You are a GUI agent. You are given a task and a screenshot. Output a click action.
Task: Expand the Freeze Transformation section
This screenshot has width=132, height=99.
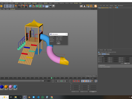[x=115, y=67]
